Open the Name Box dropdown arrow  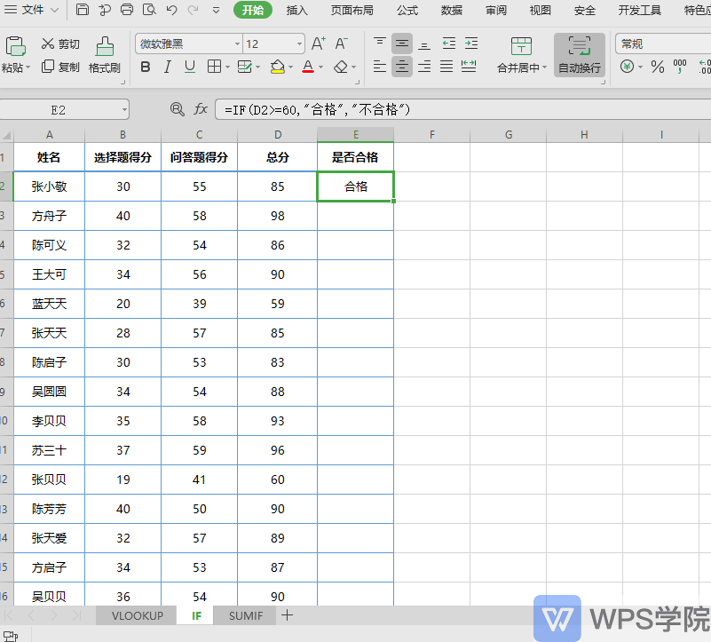[x=123, y=110]
